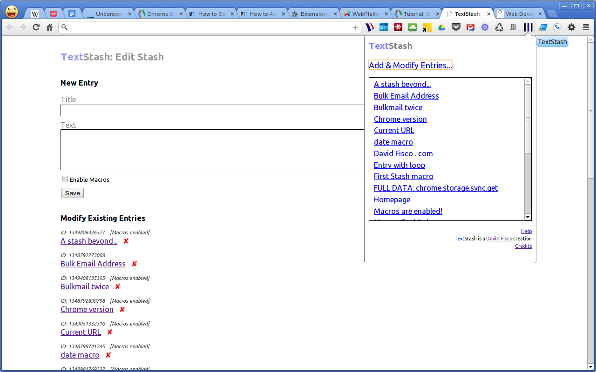
Task: Click the blue notepad extension icon
Action: tap(542, 27)
